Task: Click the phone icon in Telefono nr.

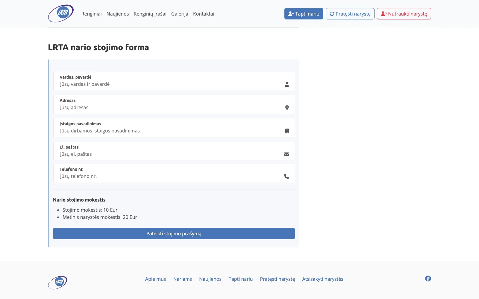Action: (287, 176)
